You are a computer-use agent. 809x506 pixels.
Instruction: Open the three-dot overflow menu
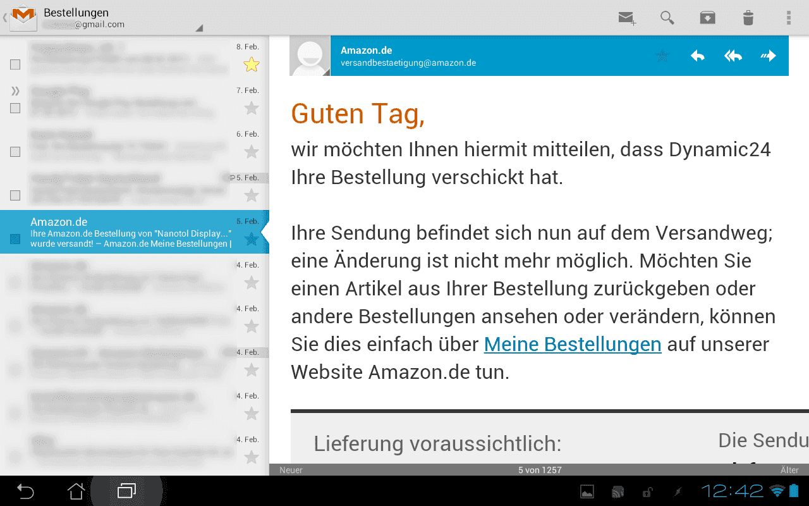[x=788, y=18]
